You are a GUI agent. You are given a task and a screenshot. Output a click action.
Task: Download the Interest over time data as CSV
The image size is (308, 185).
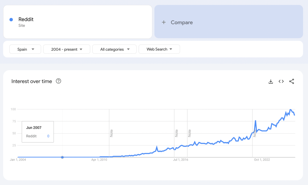(x=271, y=81)
